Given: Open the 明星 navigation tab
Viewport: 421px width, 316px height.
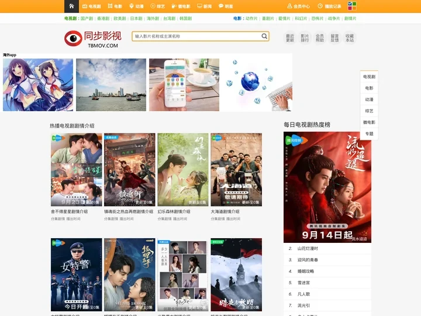Looking at the screenshot, I should coord(226,6).
